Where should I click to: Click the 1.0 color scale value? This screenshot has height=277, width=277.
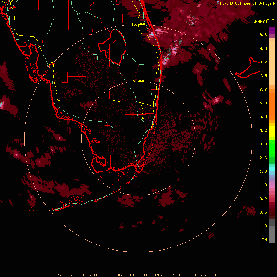coord(263,185)
